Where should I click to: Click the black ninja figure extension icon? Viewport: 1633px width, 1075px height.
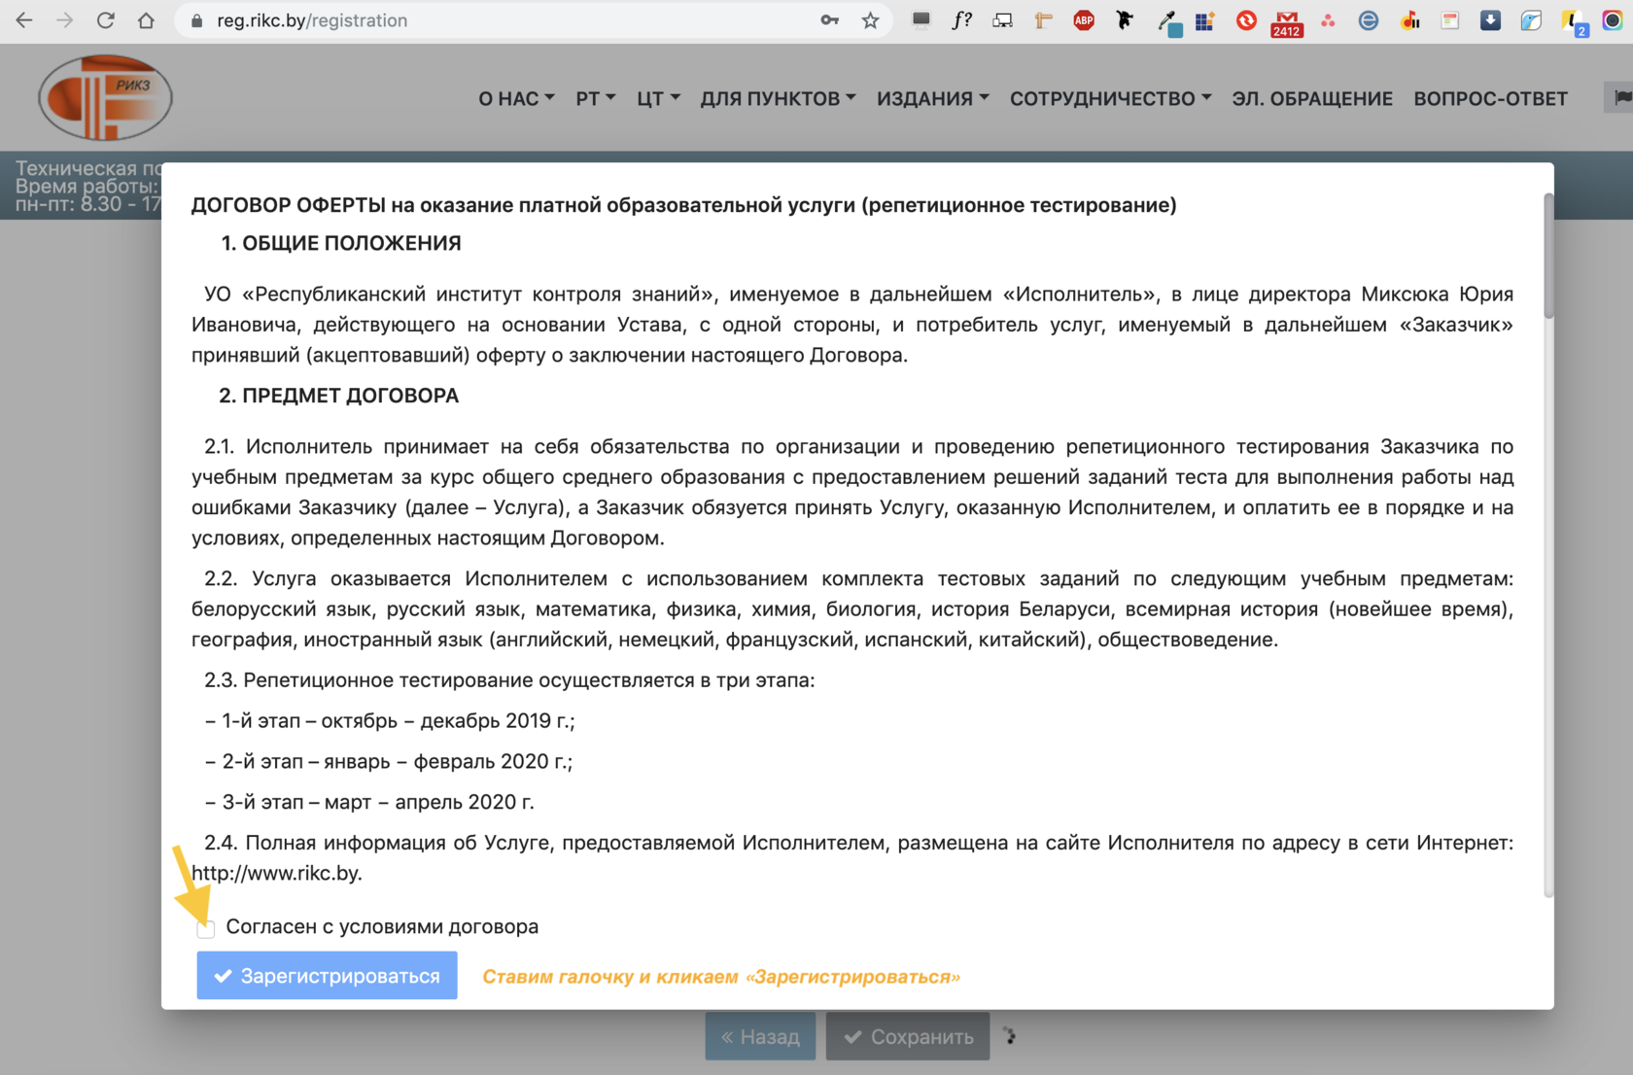pyautogui.click(x=1125, y=20)
